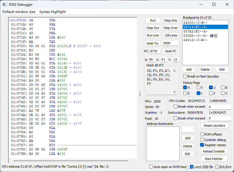
Task: Click the stack contents box
Action: click(x=159, y=81)
